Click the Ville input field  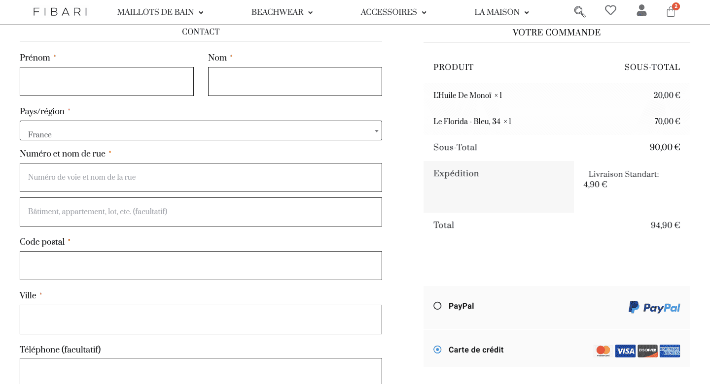coord(201,320)
